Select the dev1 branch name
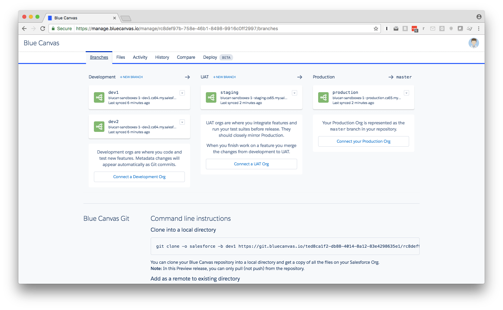The width and height of the screenshot is (503, 310). (114, 93)
